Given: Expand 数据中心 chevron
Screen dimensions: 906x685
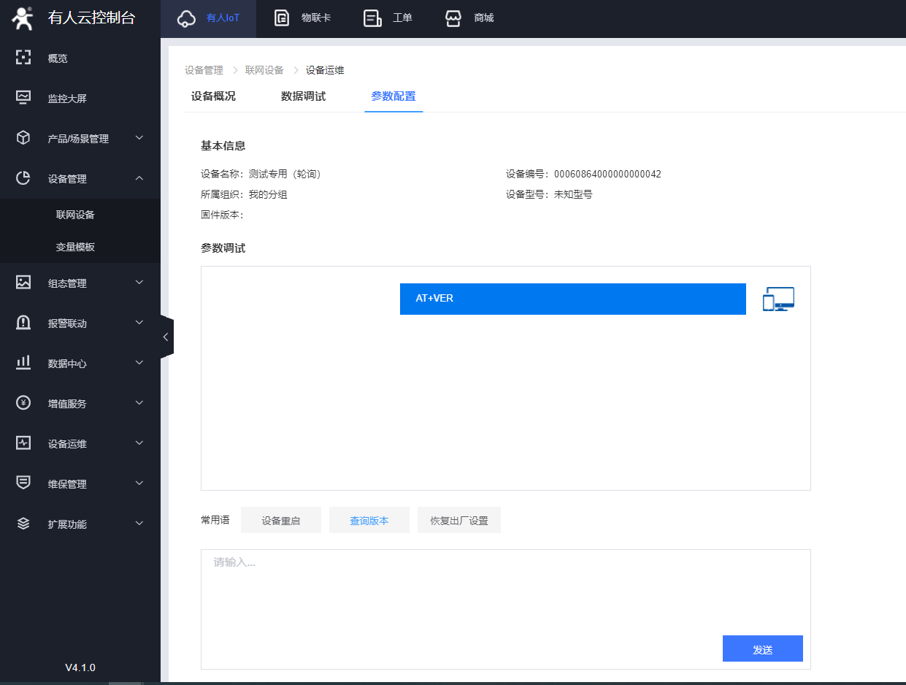Looking at the screenshot, I should (139, 362).
